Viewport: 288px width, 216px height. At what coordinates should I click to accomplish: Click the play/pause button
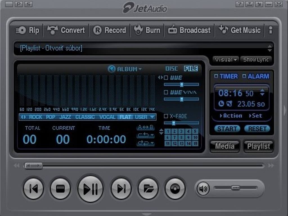pyautogui.click(x=90, y=189)
